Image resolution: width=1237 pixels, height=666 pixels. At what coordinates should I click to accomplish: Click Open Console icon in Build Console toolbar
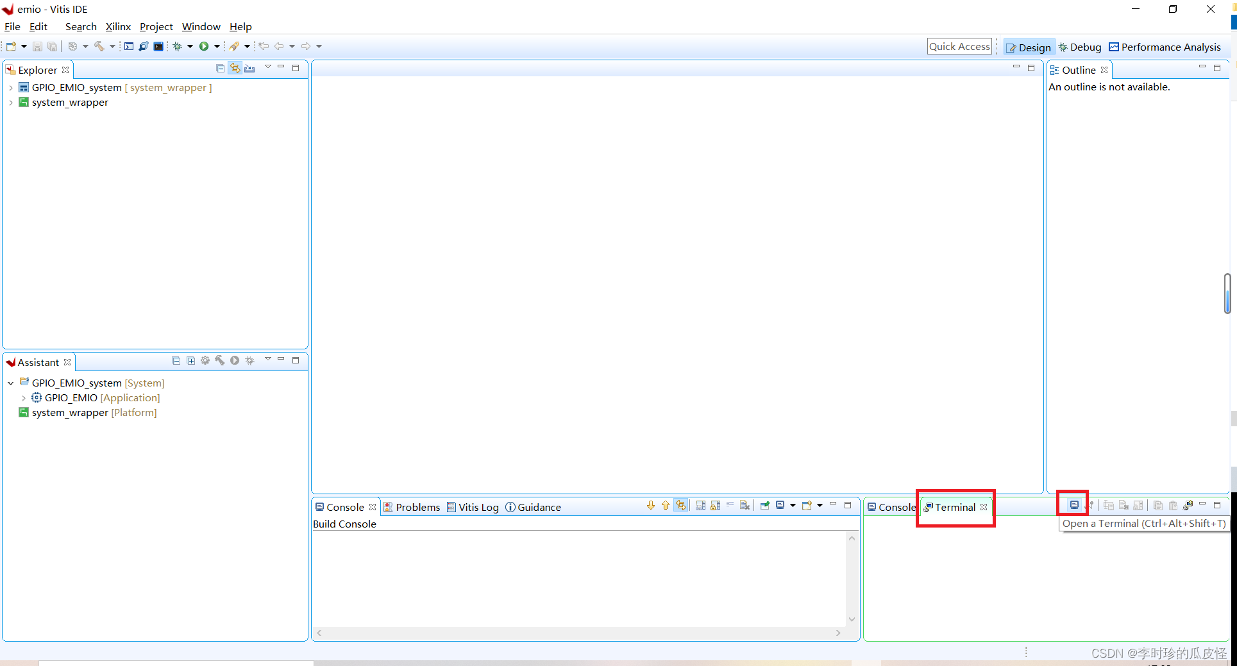pos(807,506)
